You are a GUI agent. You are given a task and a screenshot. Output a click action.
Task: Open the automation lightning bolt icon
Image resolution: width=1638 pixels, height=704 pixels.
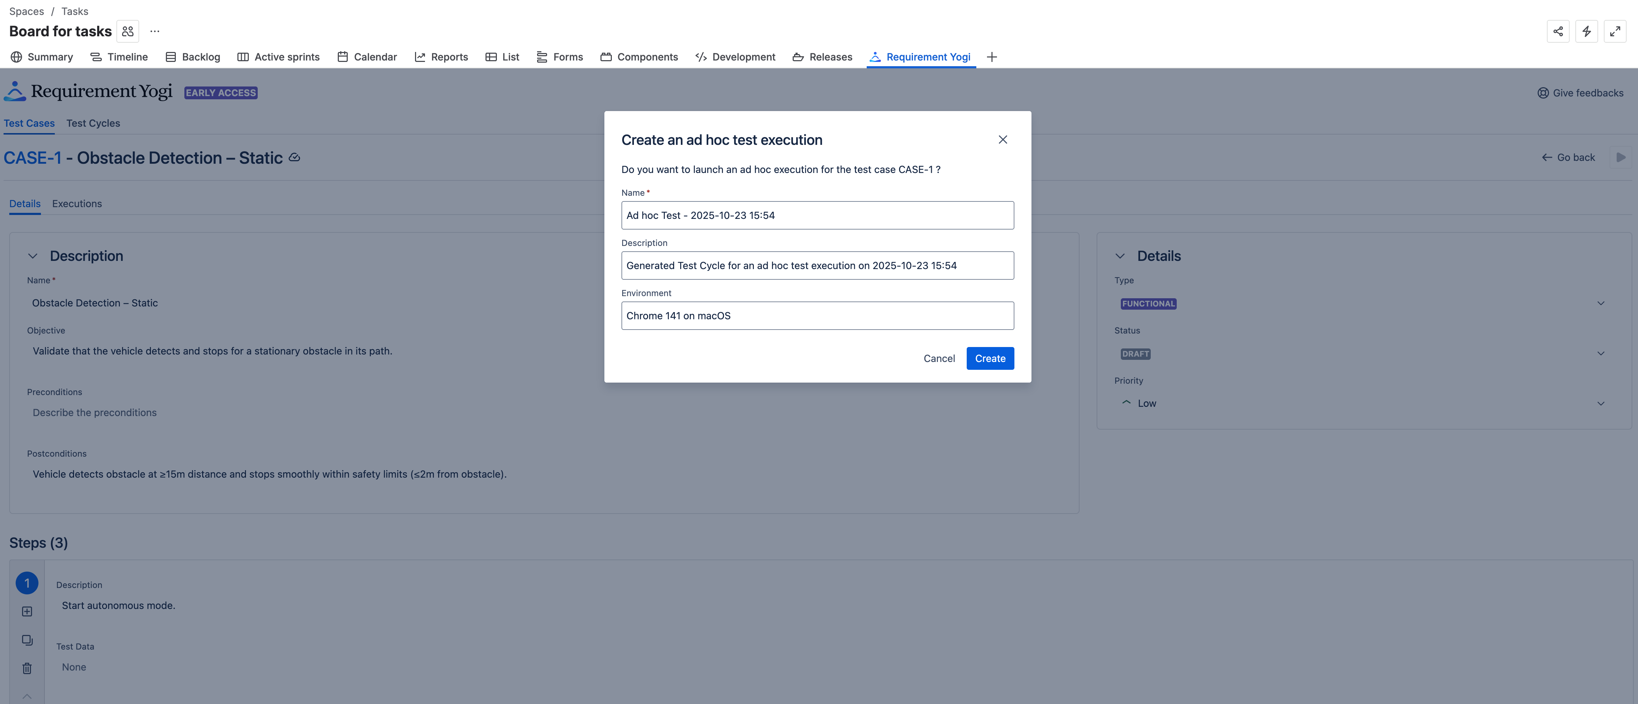[x=1586, y=31]
